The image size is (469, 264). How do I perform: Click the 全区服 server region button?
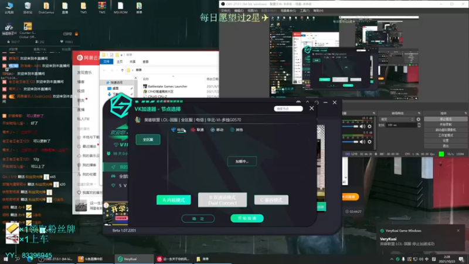click(148, 140)
